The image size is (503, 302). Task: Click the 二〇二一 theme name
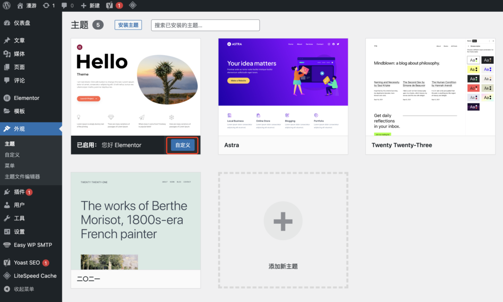[x=88, y=279]
